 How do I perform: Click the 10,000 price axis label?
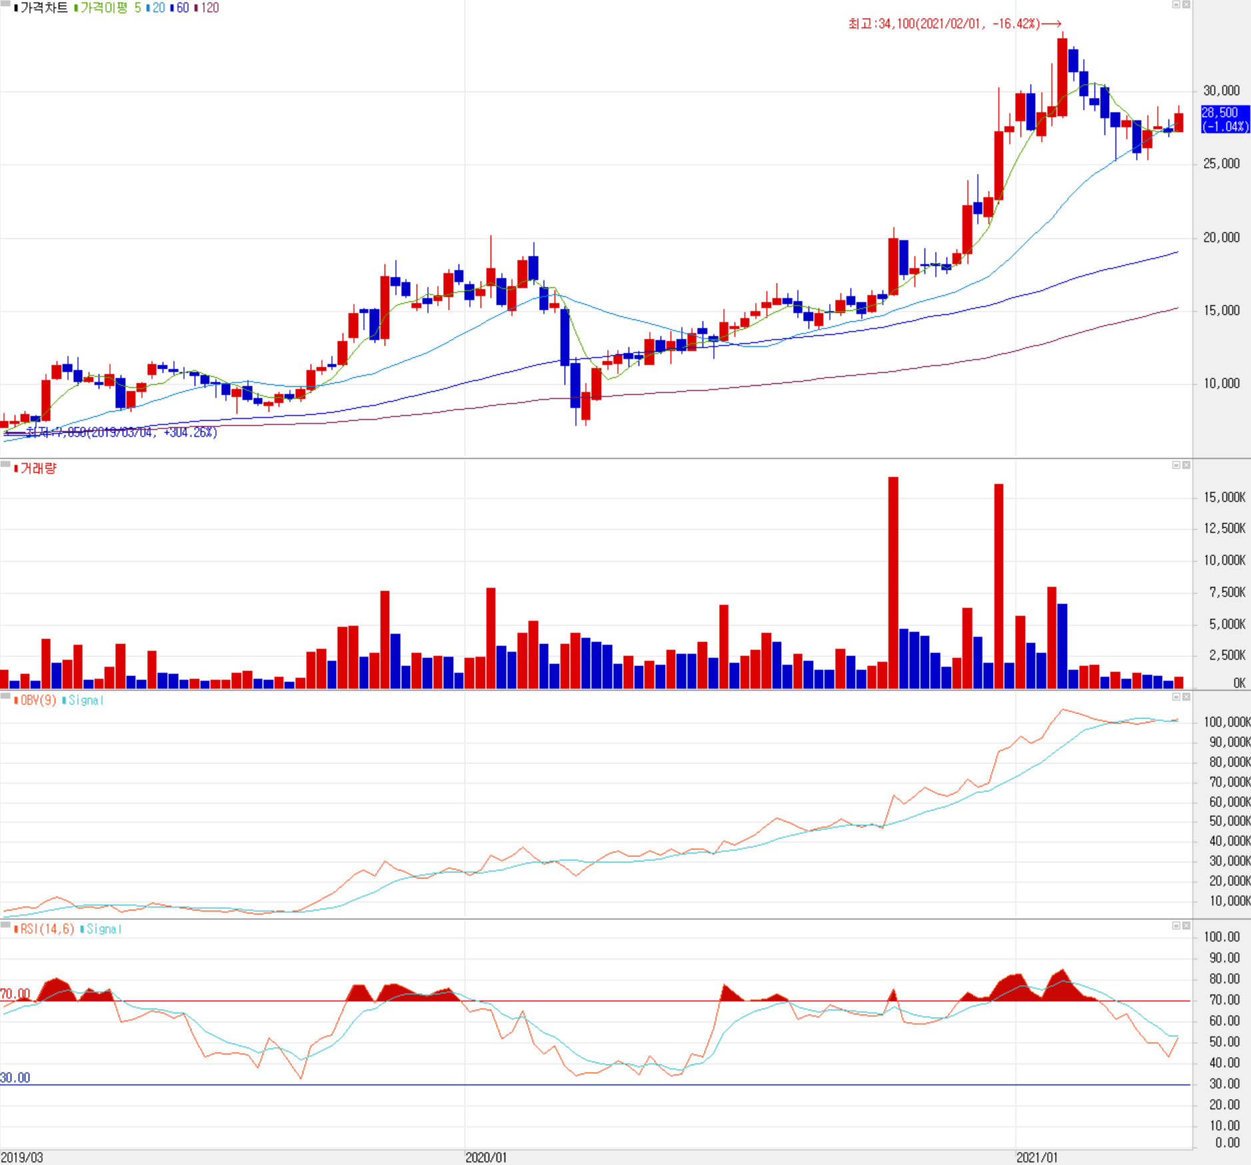pyautogui.click(x=1221, y=383)
